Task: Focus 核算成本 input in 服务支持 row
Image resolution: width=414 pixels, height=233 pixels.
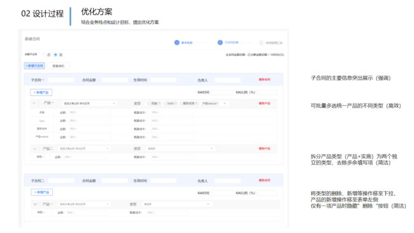Action: [x=171, y=129]
